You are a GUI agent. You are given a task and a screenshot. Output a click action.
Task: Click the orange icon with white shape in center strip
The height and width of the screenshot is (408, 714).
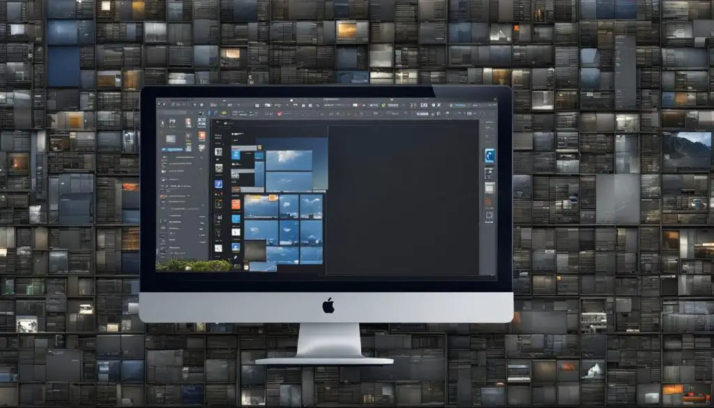(x=236, y=204)
